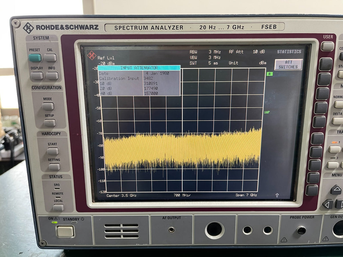This screenshot has height=257, width=343.
Task: Tap the Unit dBm readout
Action: [x=248, y=63]
